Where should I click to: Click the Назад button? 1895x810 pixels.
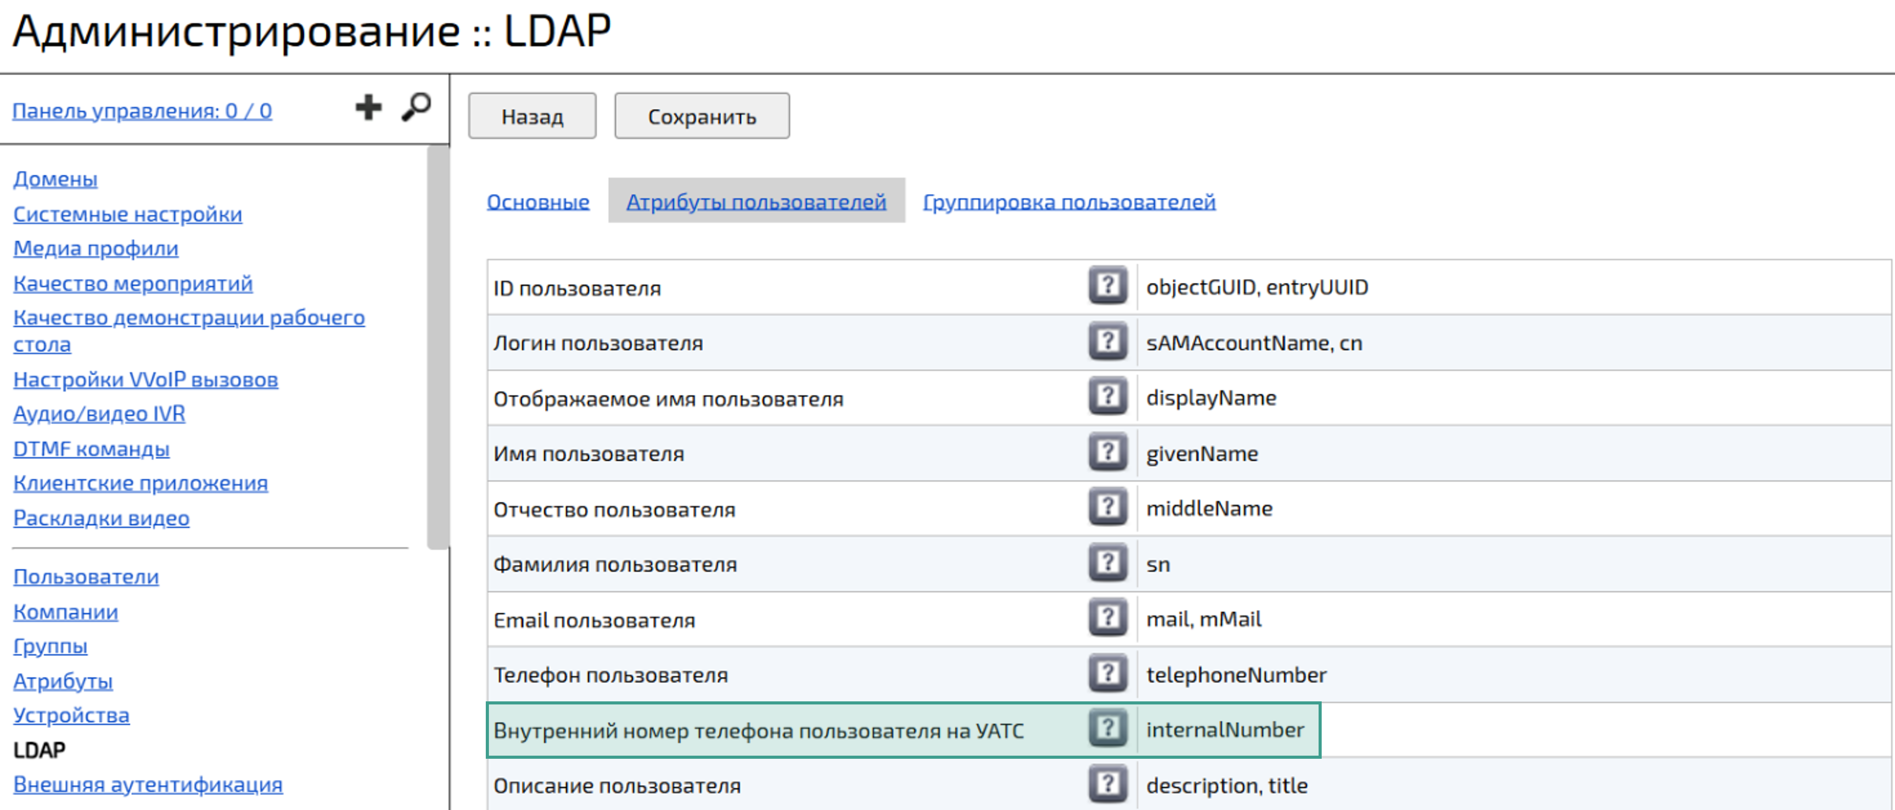click(531, 115)
